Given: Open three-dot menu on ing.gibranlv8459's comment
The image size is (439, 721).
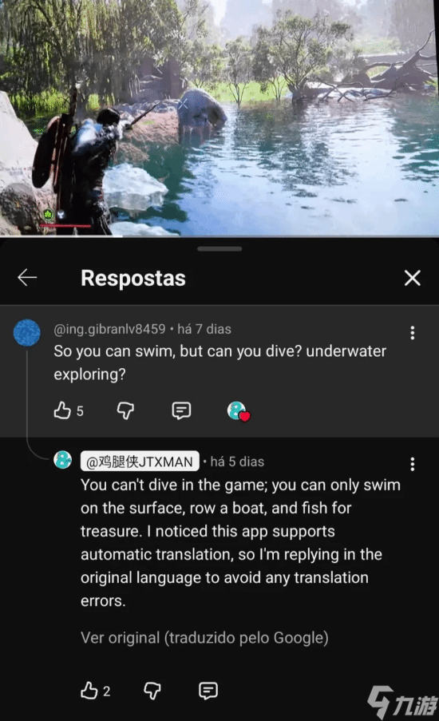Looking at the screenshot, I should pyautogui.click(x=413, y=332).
